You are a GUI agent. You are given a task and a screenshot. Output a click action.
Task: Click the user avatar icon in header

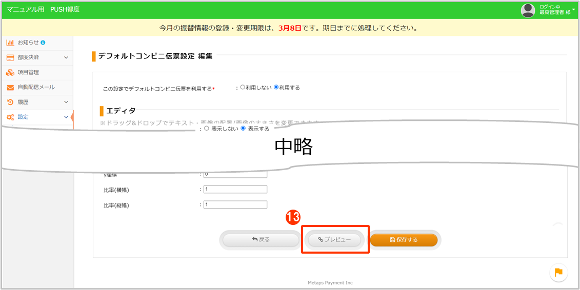pos(528,10)
